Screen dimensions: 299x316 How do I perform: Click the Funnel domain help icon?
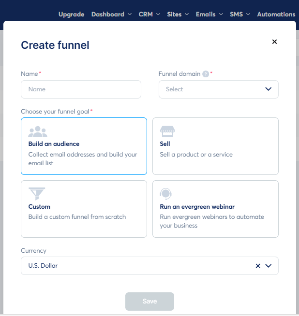tap(206, 74)
